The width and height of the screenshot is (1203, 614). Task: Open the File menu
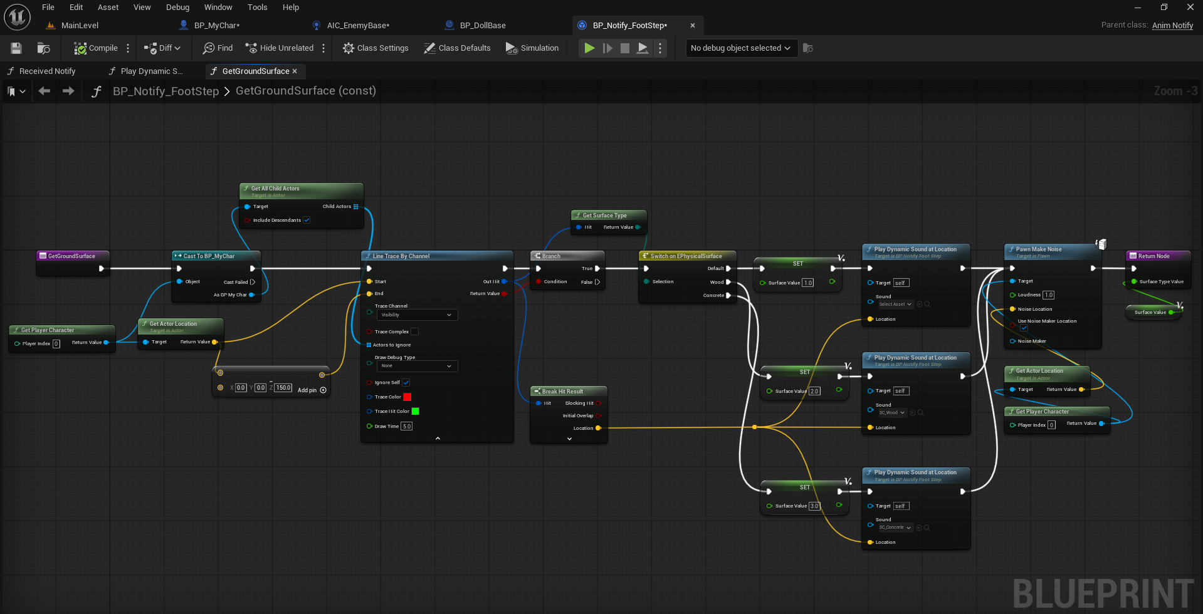coord(48,8)
